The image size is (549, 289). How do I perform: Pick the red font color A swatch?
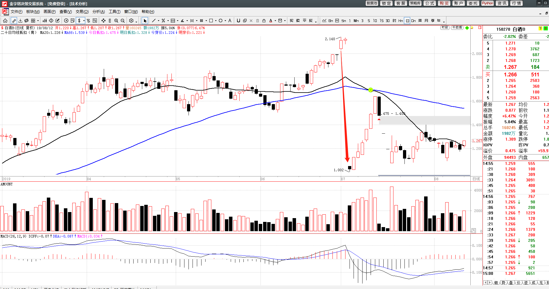click(271, 21)
